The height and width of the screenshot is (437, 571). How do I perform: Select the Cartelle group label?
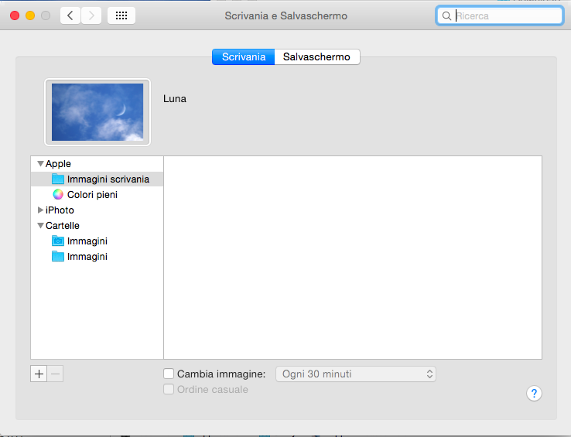click(x=62, y=226)
